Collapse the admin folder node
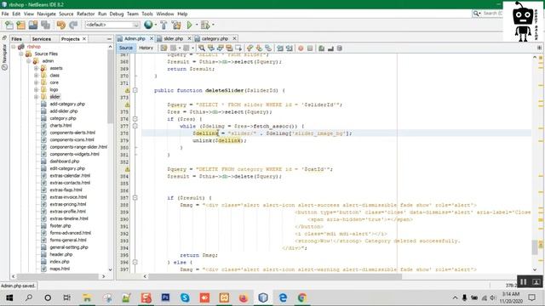The image size is (545, 306). coord(28,61)
